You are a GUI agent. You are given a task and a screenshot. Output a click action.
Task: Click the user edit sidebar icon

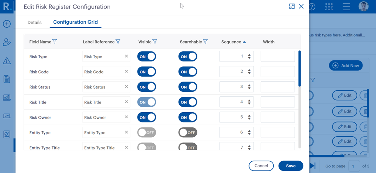point(7,42)
